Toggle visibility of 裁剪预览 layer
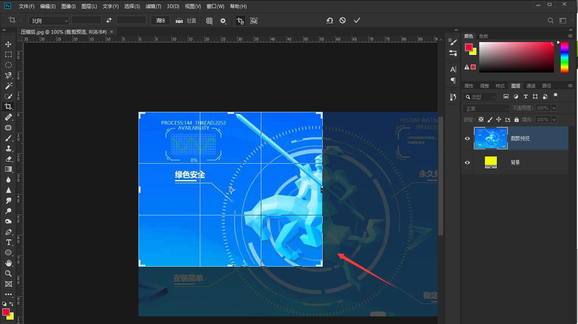Viewport: 578px width, 324px height. click(x=467, y=138)
